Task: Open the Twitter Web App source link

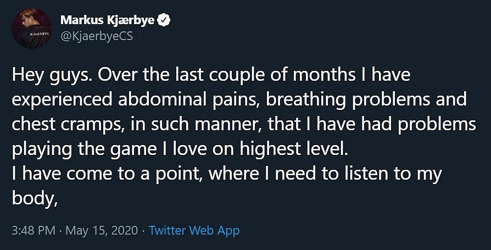Action: pos(194,231)
